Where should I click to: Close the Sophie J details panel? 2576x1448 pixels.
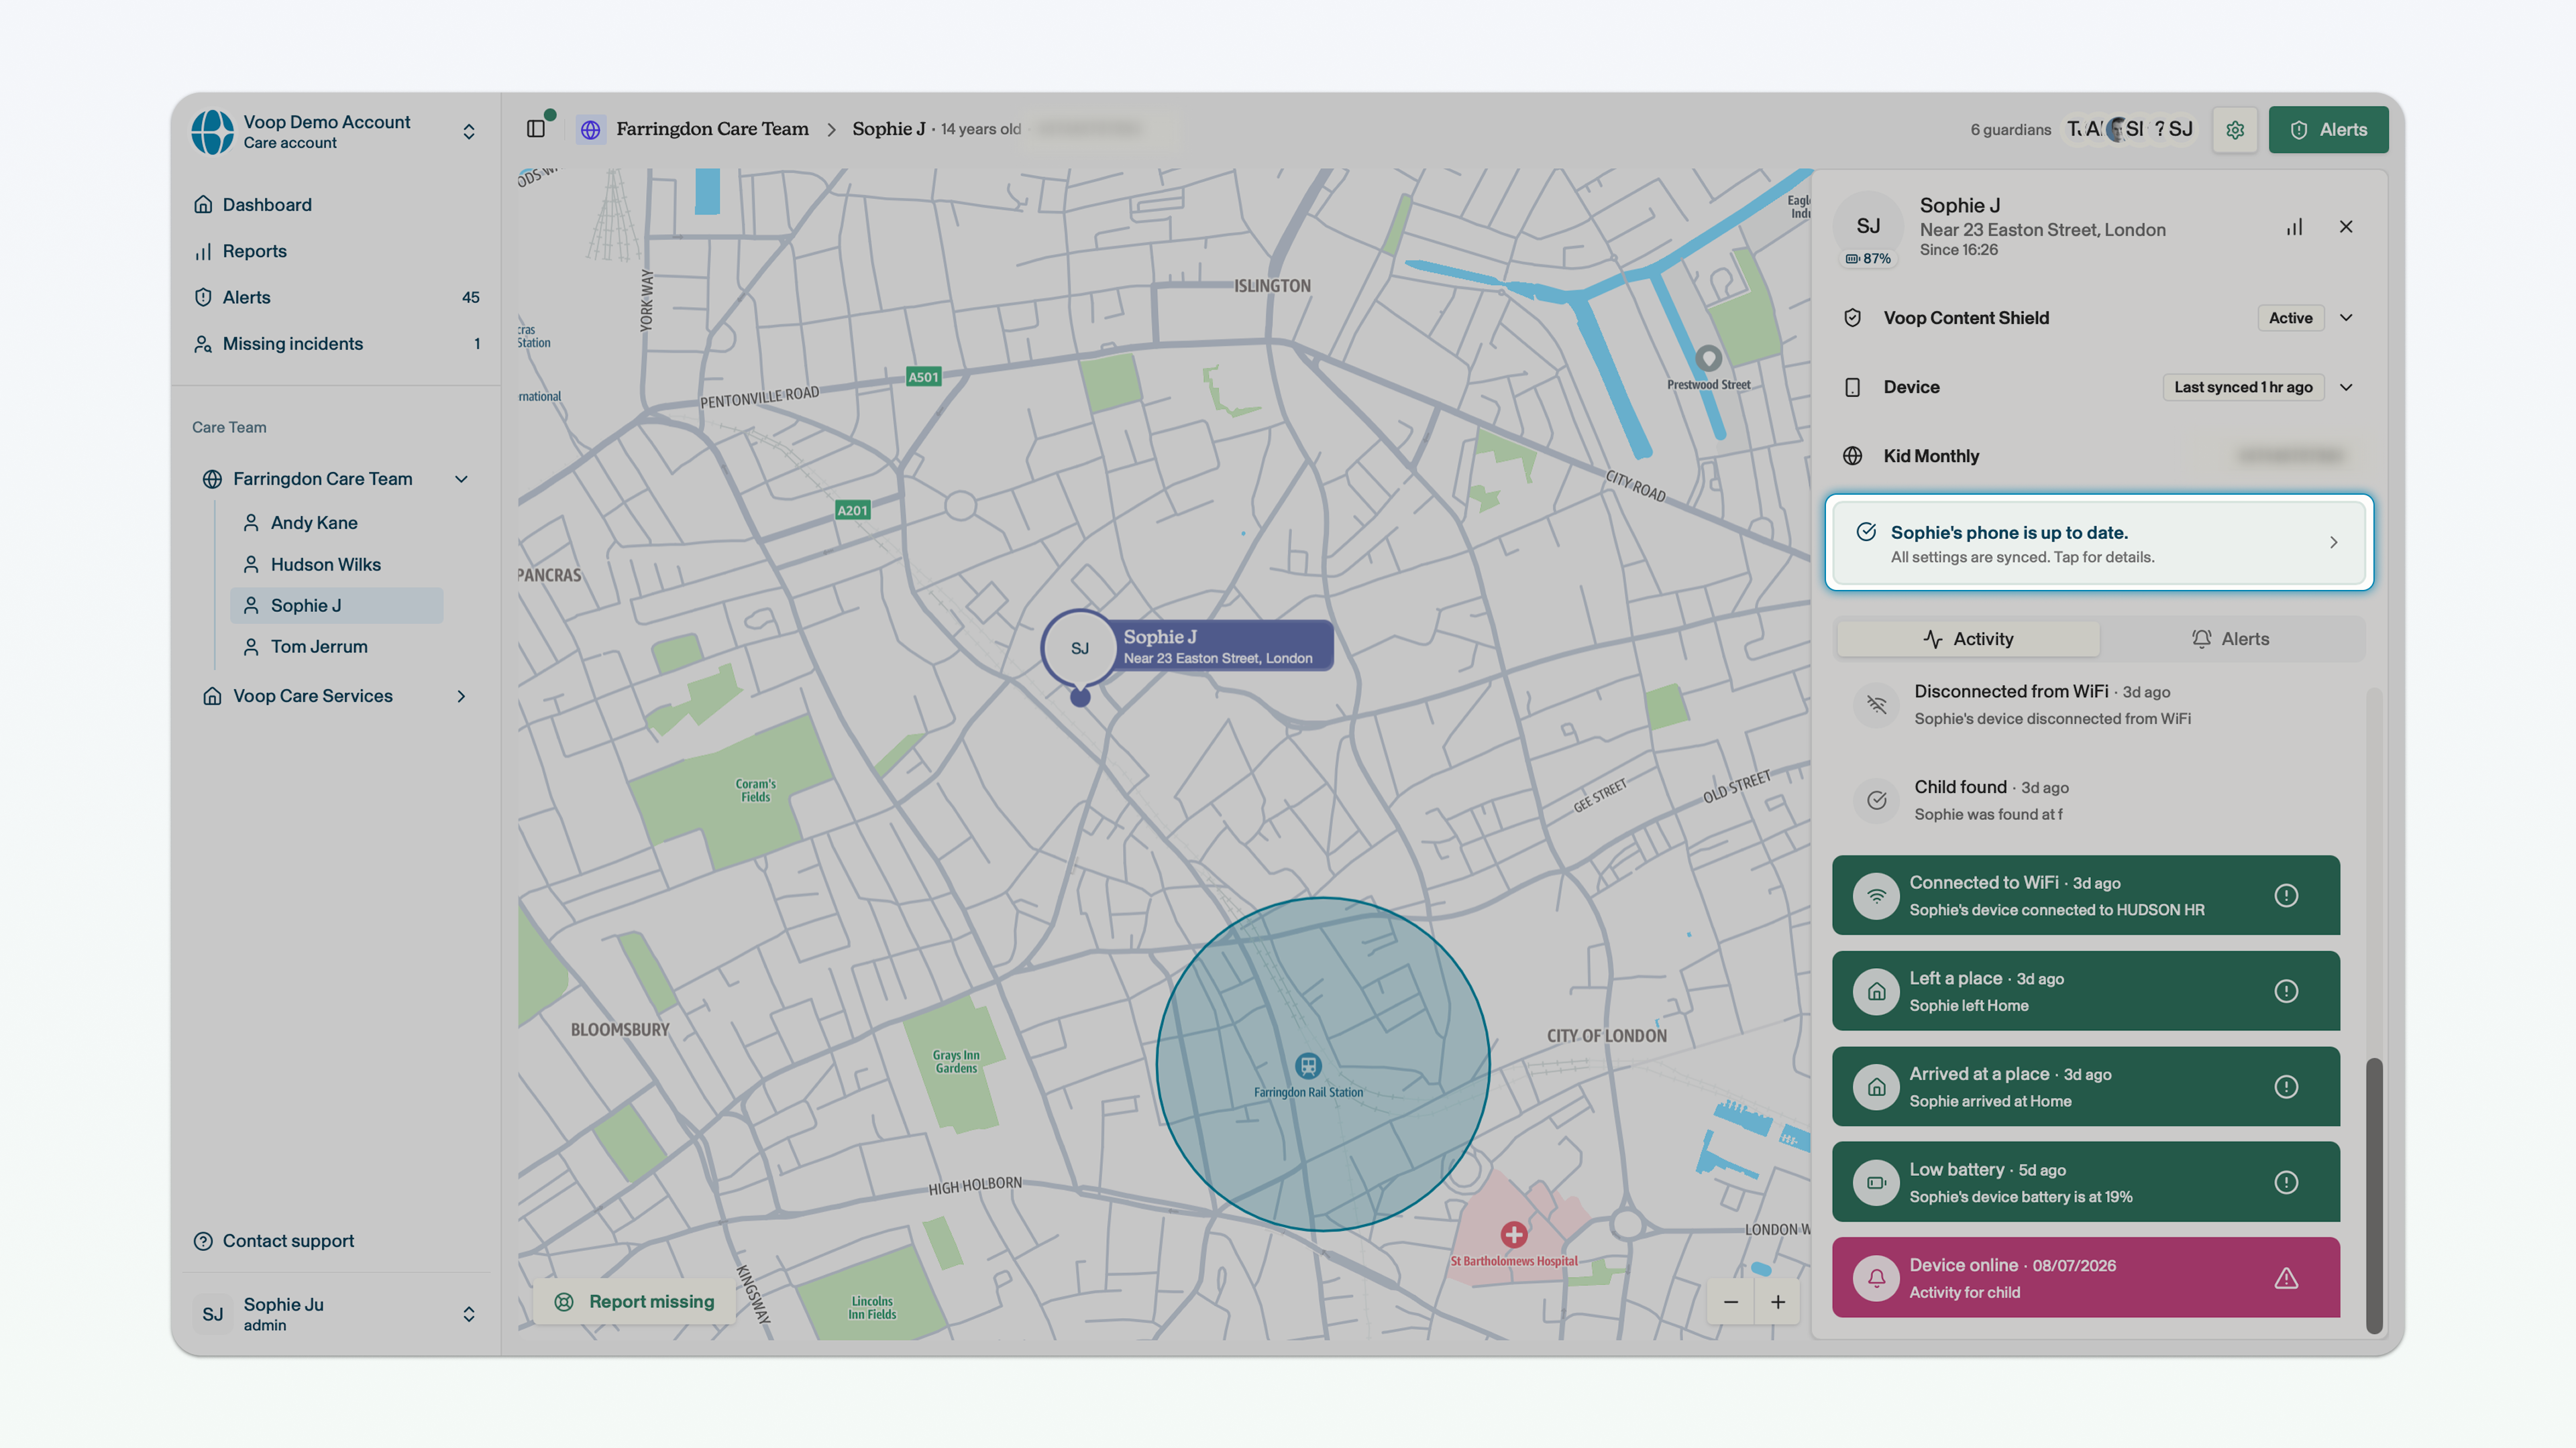click(x=2346, y=227)
